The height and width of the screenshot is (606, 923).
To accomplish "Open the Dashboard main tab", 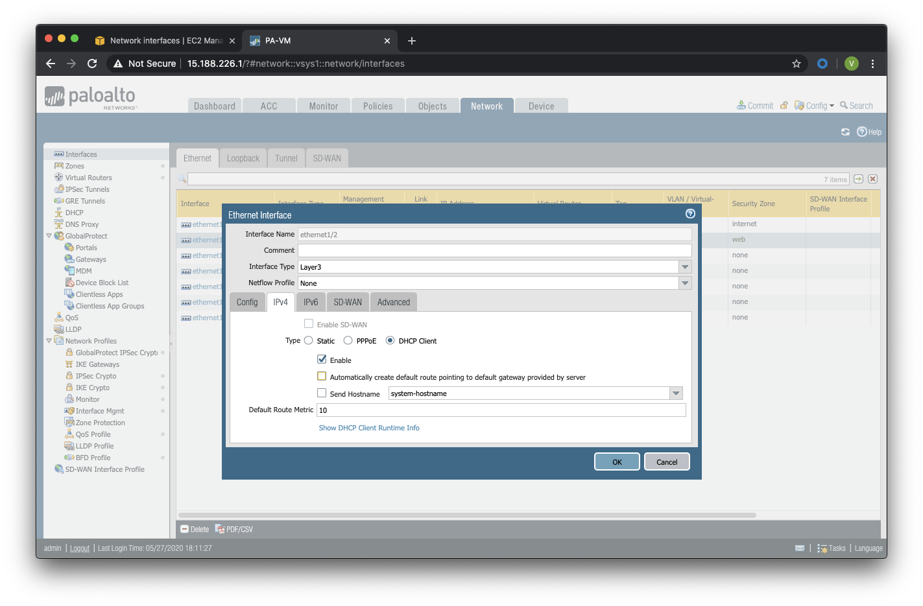I will [x=215, y=106].
